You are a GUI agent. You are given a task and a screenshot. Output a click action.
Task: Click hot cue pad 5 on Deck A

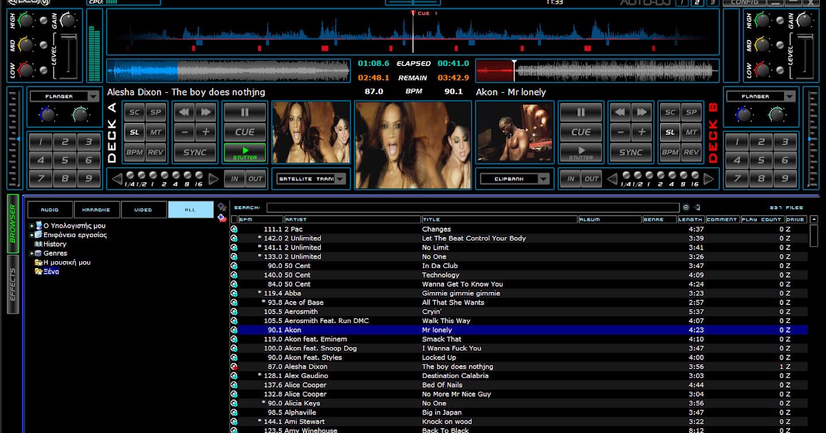tap(65, 161)
